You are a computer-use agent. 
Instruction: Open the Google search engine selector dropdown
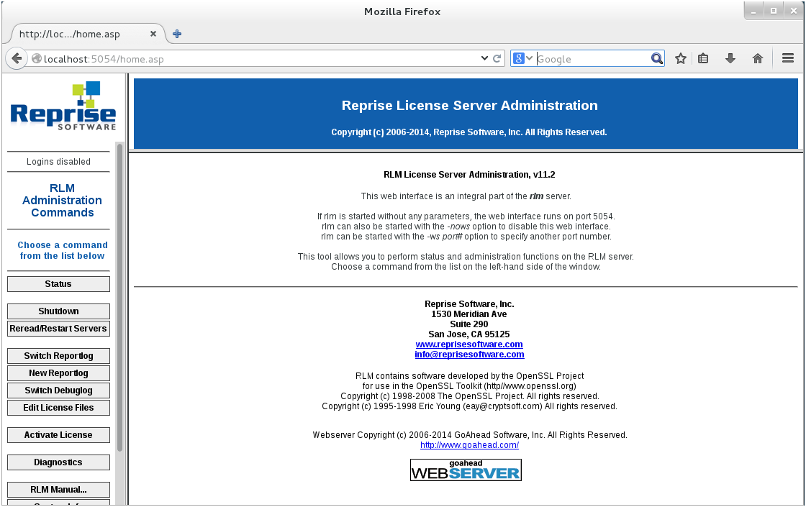point(522,58)
